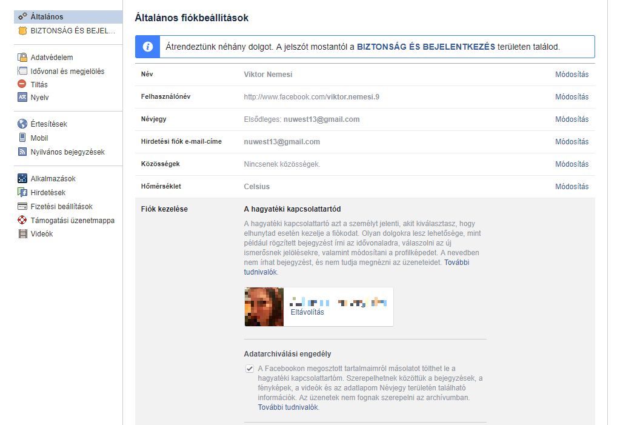Image resolution: width=623 pixels, height=425 pixels.
Task: Edit the Hőmérséklet setting via Módosítás
Action: (x=571, y=187)
